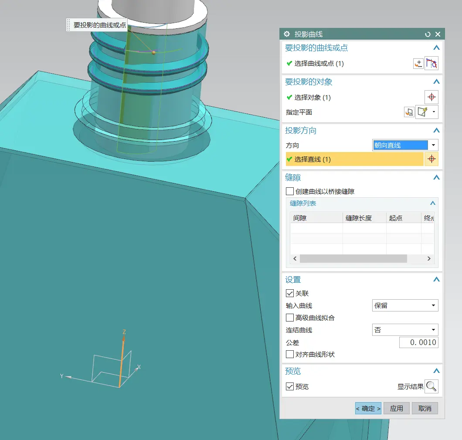Enable 高级曲线拟合 checkbox
This screenshot has height=440, width=462.
(x=290, y=318)
